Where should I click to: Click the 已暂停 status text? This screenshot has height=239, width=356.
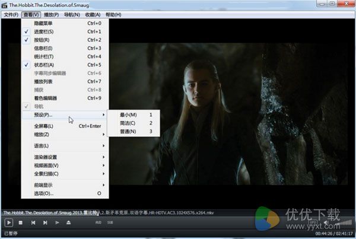coord(11,233)
